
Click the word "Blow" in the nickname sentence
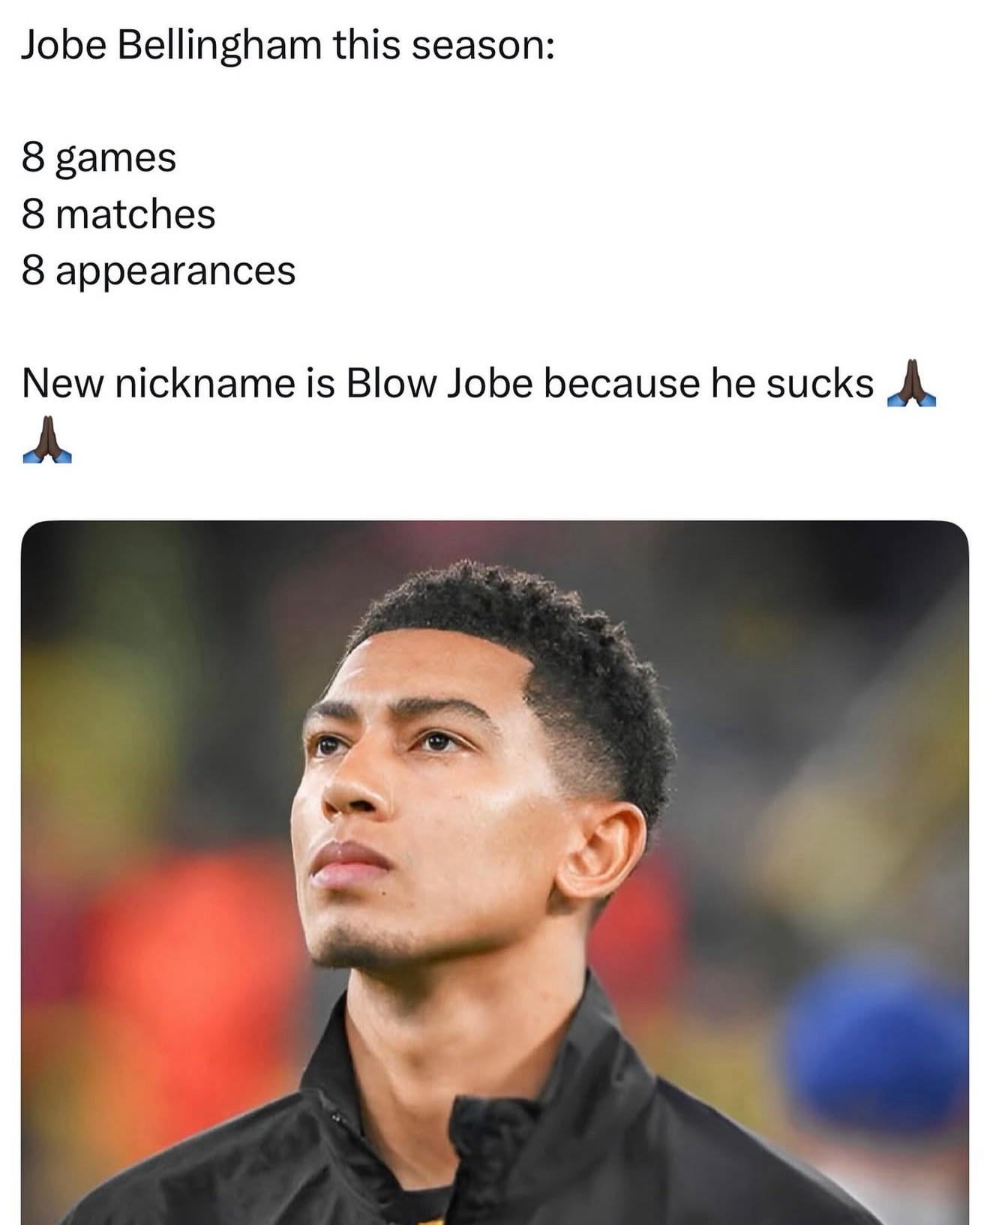tap(391, 383)
